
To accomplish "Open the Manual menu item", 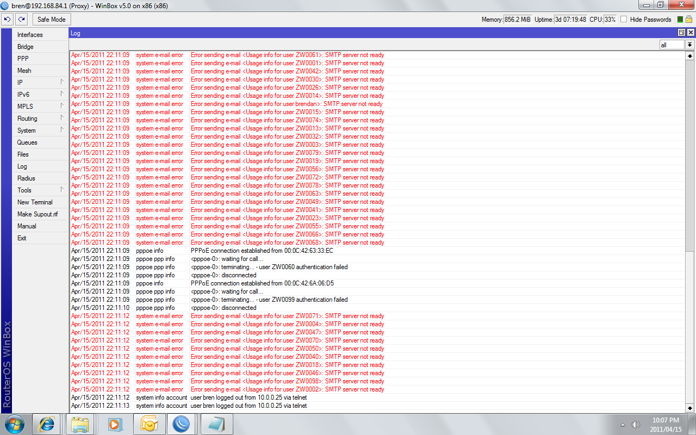I will [x=41, y=226].
